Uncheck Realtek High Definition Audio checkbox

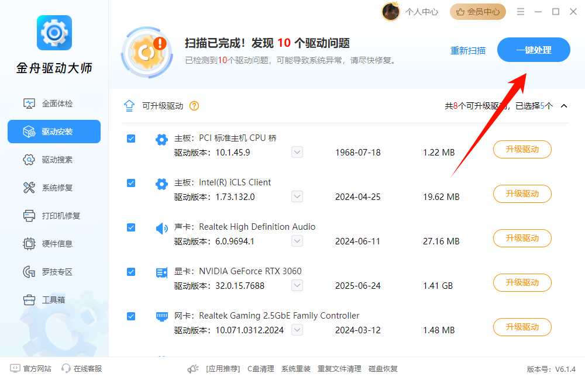point(131,227)
